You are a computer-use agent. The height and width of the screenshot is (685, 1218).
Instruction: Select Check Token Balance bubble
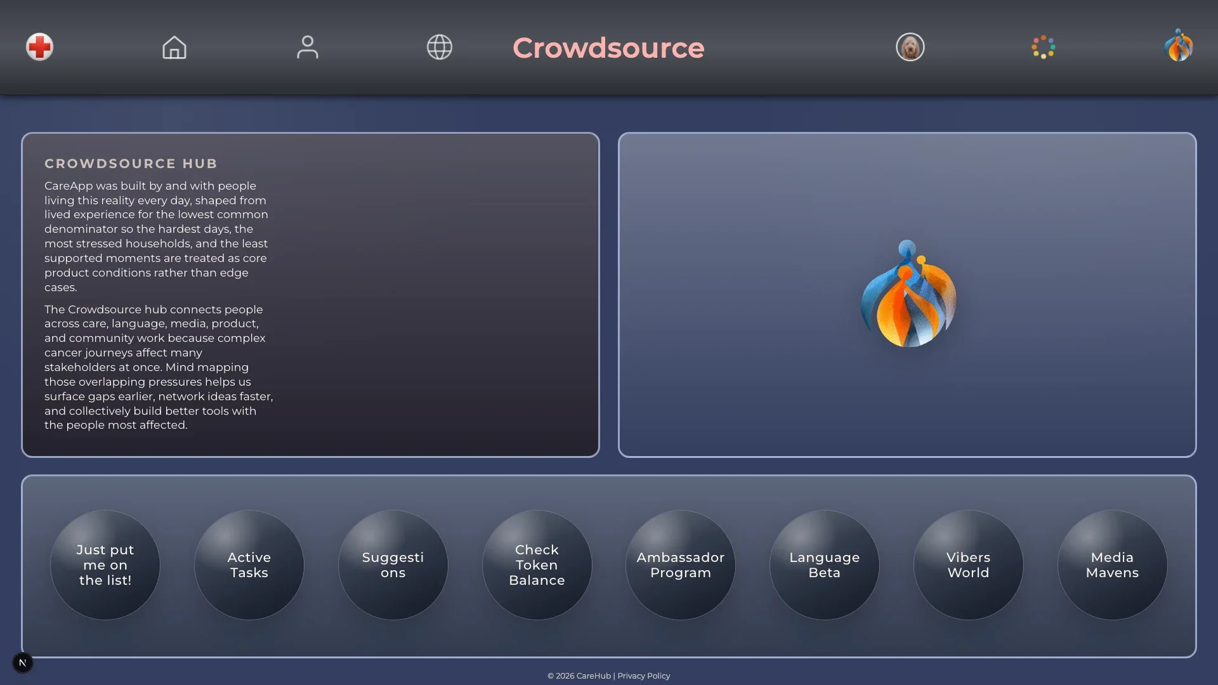pos(537,565)
